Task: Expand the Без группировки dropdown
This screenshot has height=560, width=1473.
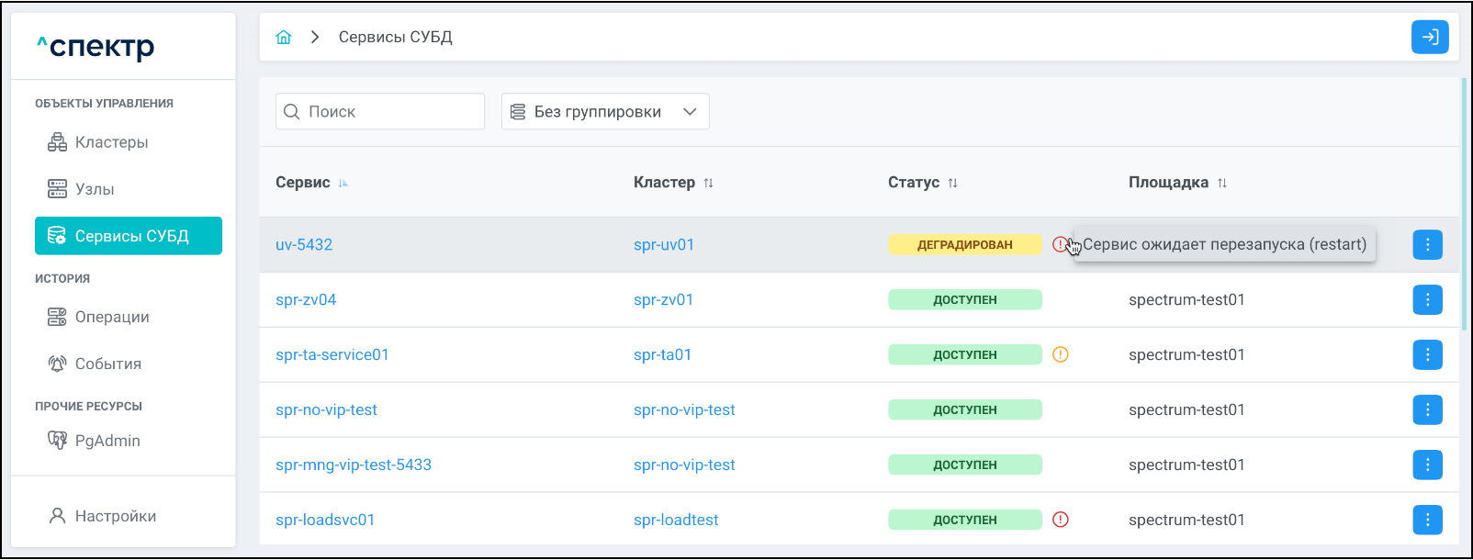Action: tap(605, 112)
